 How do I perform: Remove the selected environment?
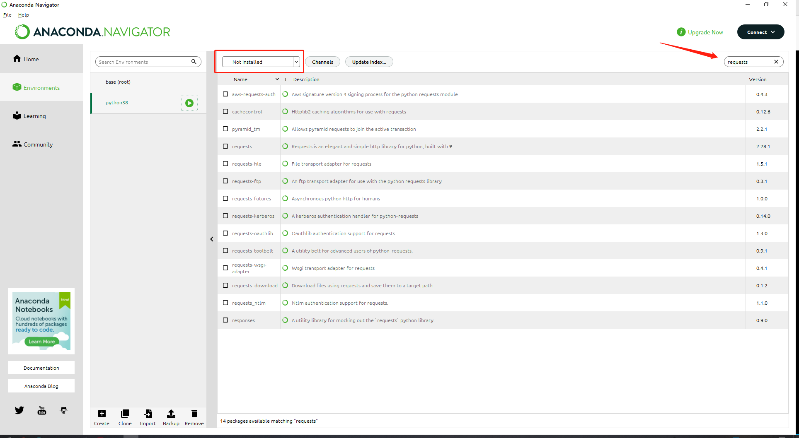(x=194, y=417)
